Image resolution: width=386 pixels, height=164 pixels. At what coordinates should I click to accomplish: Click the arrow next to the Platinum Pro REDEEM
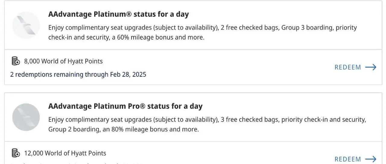pos(371,159)
